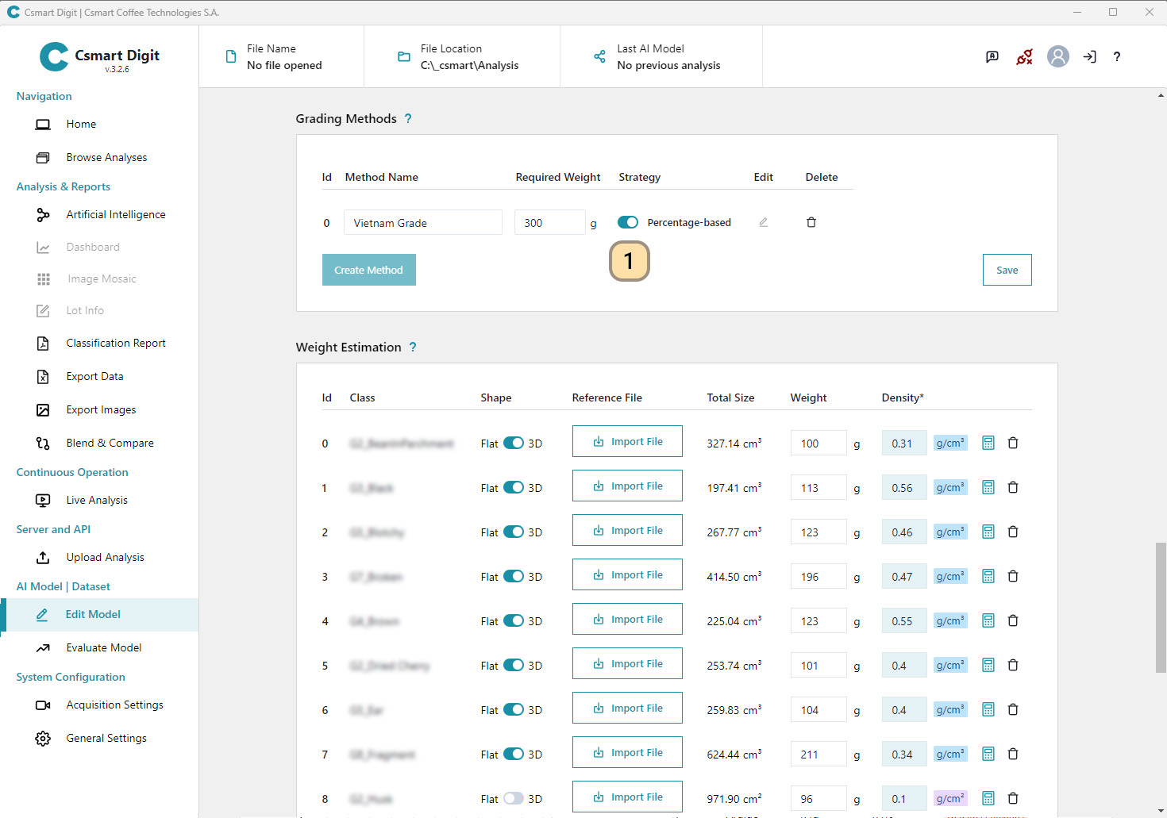
Task: Open General Settings in sidebar
Action: coord(106,738)
